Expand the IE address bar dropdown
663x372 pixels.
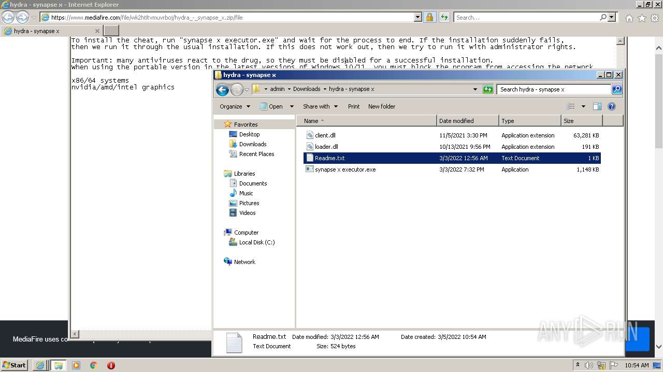click(x=418, y=17)
